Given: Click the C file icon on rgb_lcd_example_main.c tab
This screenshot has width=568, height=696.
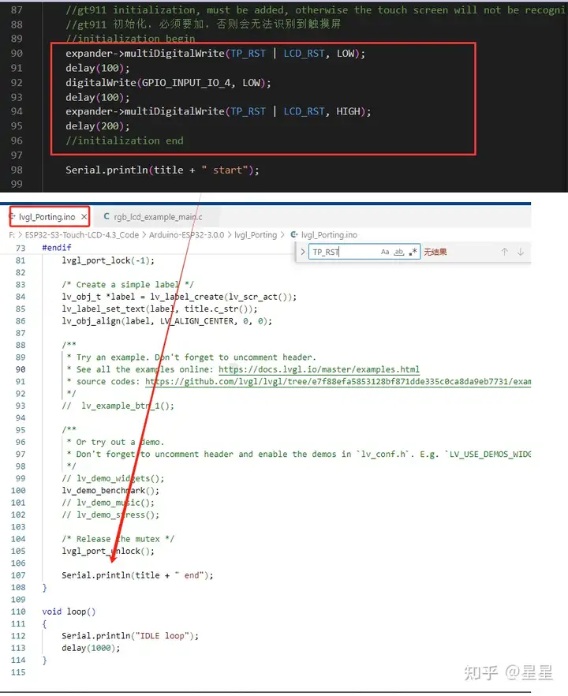Looking at the screenshot, I should pos(106,216).
